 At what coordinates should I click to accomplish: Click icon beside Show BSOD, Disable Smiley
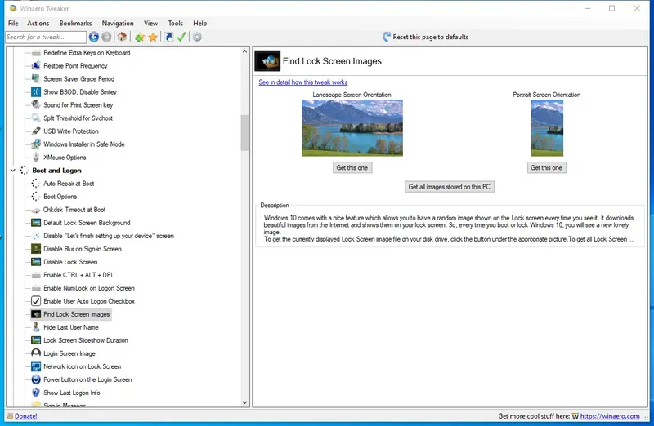(36, 92)
